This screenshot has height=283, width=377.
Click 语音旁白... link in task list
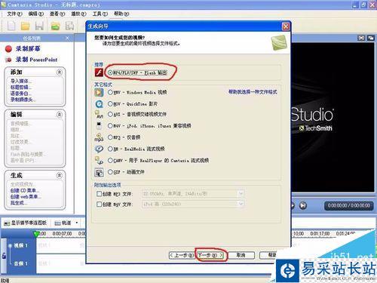pos(21,94)
